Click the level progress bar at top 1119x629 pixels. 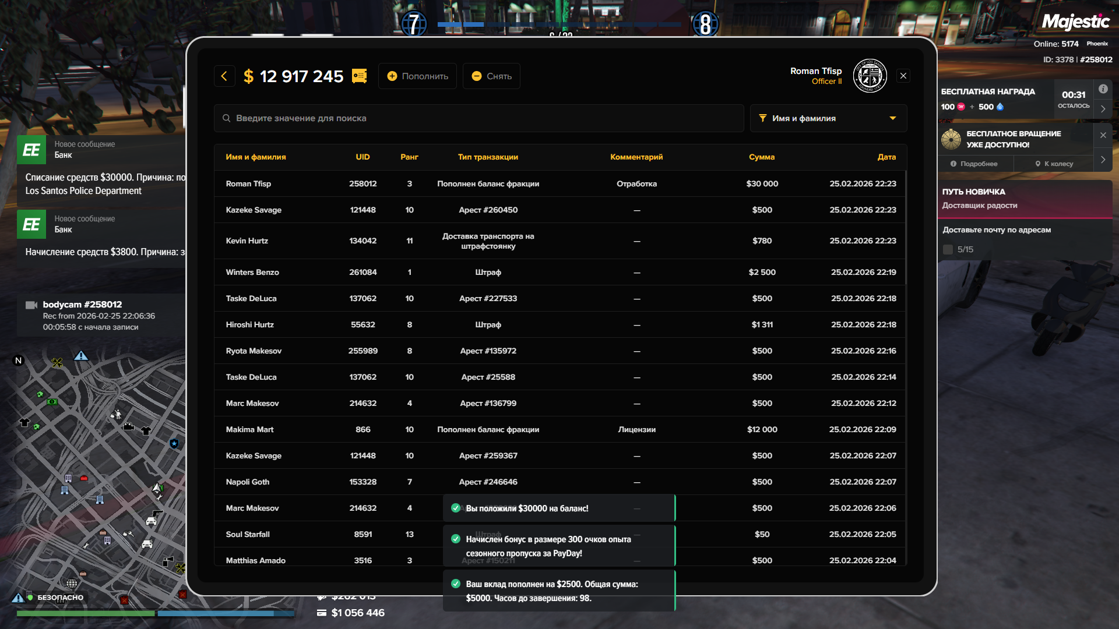[558, 24]
